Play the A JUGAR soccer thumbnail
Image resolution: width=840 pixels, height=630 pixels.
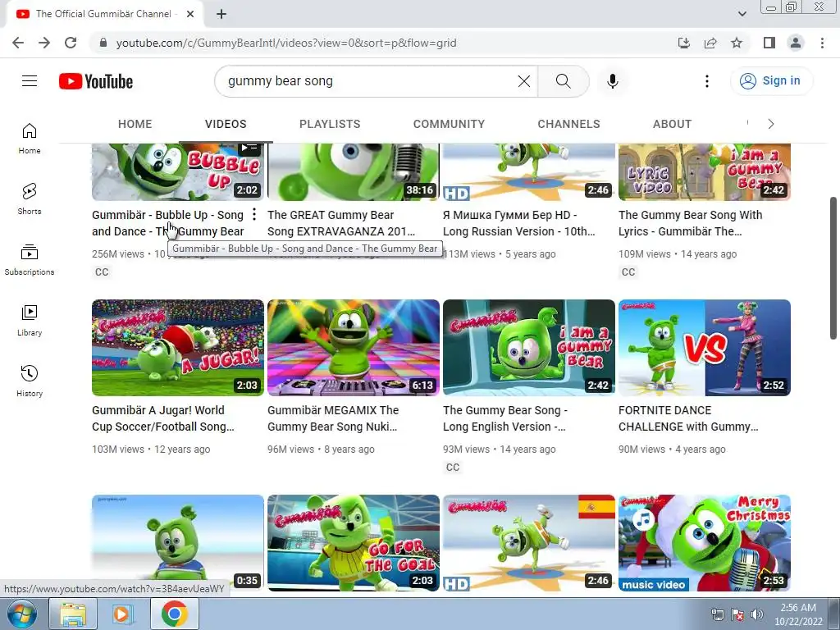click(x=178, y=348)
